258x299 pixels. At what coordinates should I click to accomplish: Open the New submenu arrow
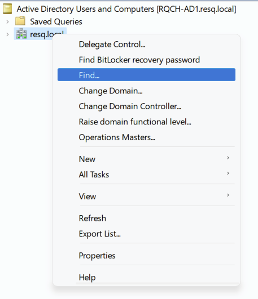click(228, 158)
